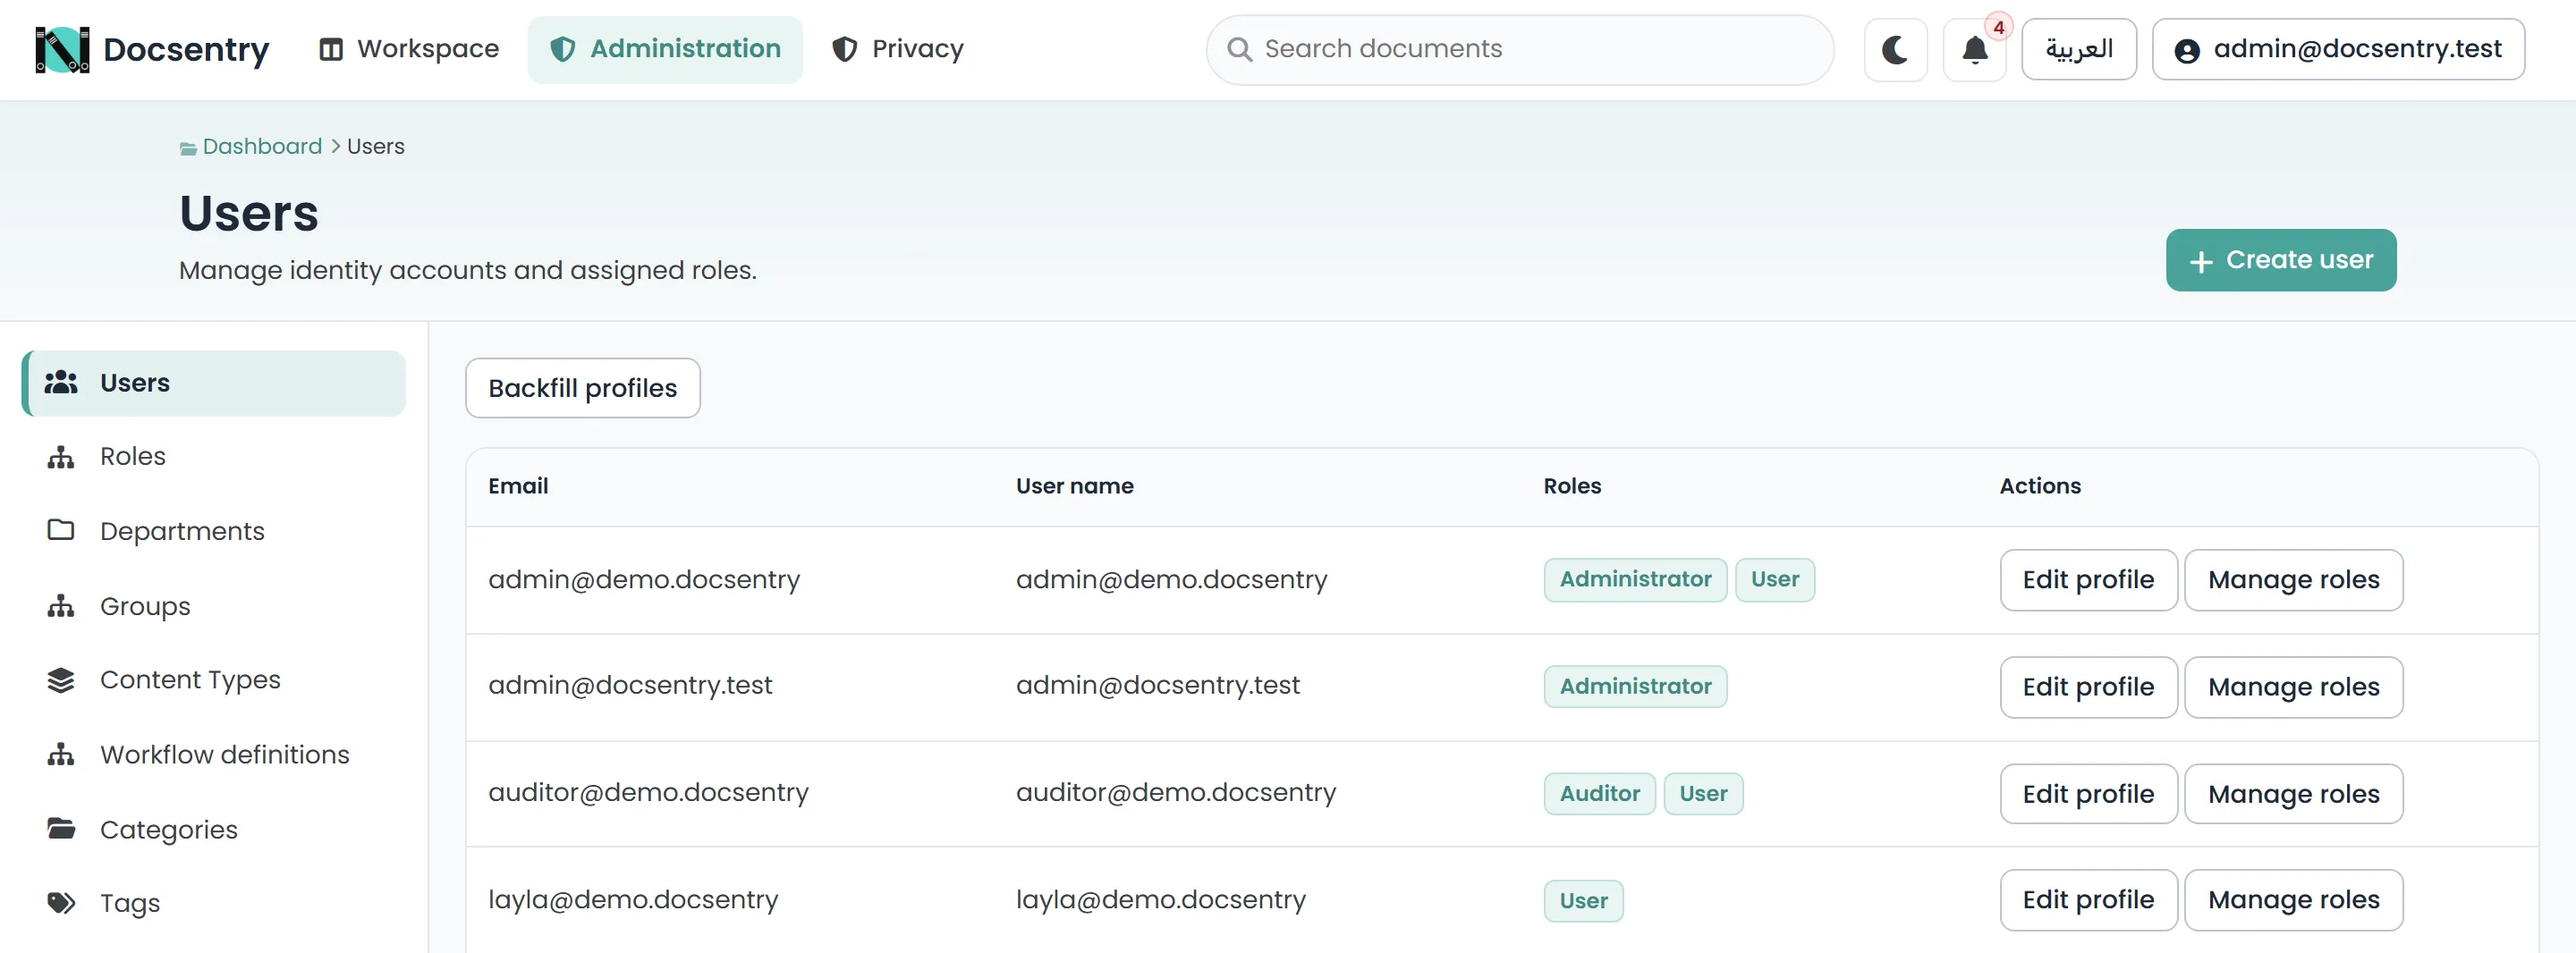Edit profile for admin@docsentry.test row
Image resolution: width=2576 pixels, height=953 pixels.
coord(2088,687)
